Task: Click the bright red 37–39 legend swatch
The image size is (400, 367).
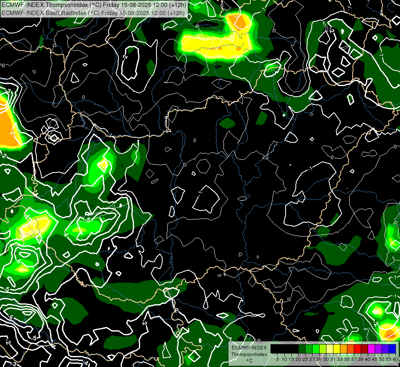Action: click(358, 349)
